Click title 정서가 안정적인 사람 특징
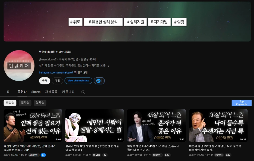The height and width of the screenshot is (161, 254). [x=92, y=148]
